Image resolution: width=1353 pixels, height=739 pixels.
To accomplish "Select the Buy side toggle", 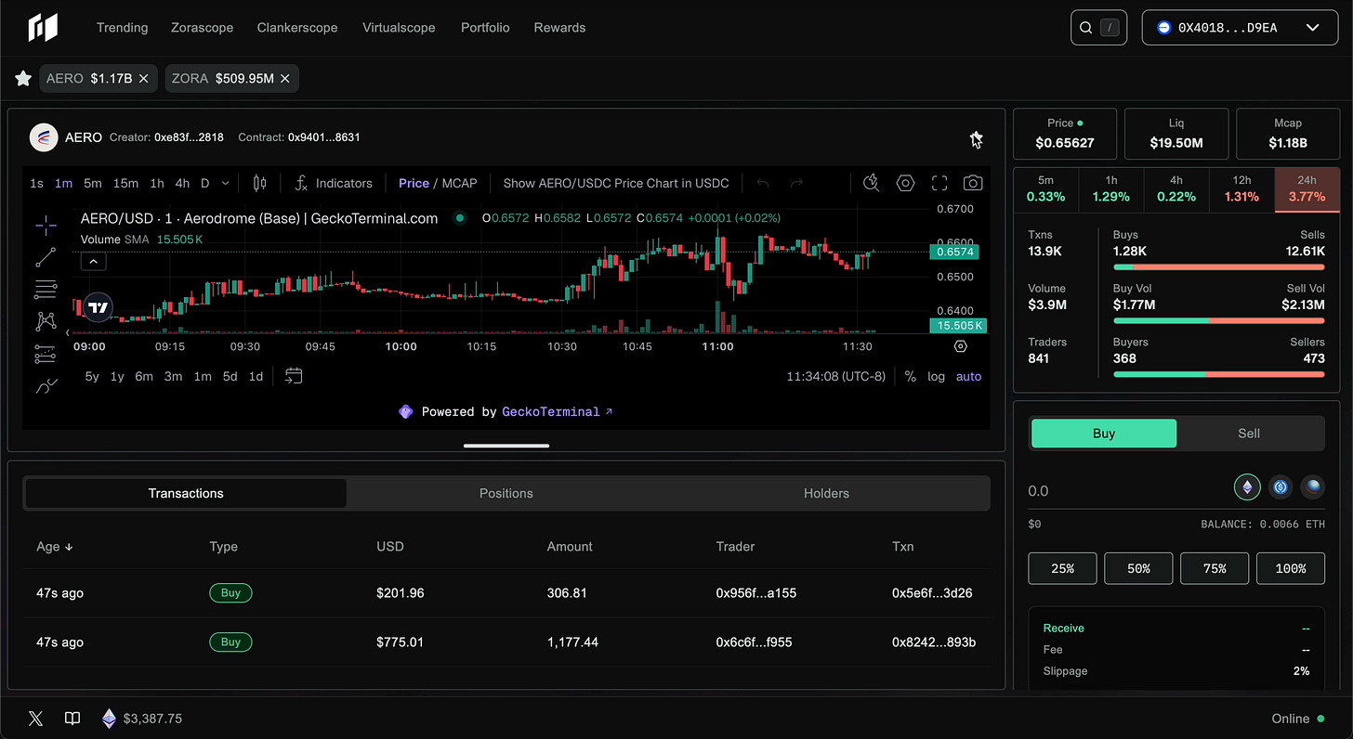I will click(1104, 434).
